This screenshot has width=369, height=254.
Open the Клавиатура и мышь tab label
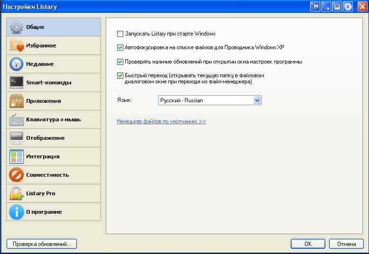coord(54,119)
